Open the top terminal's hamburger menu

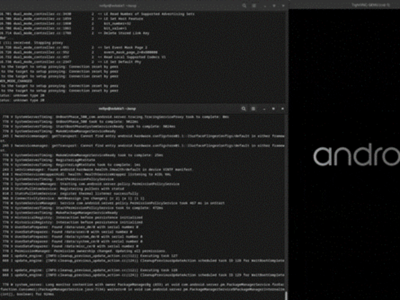pos(254,5)
